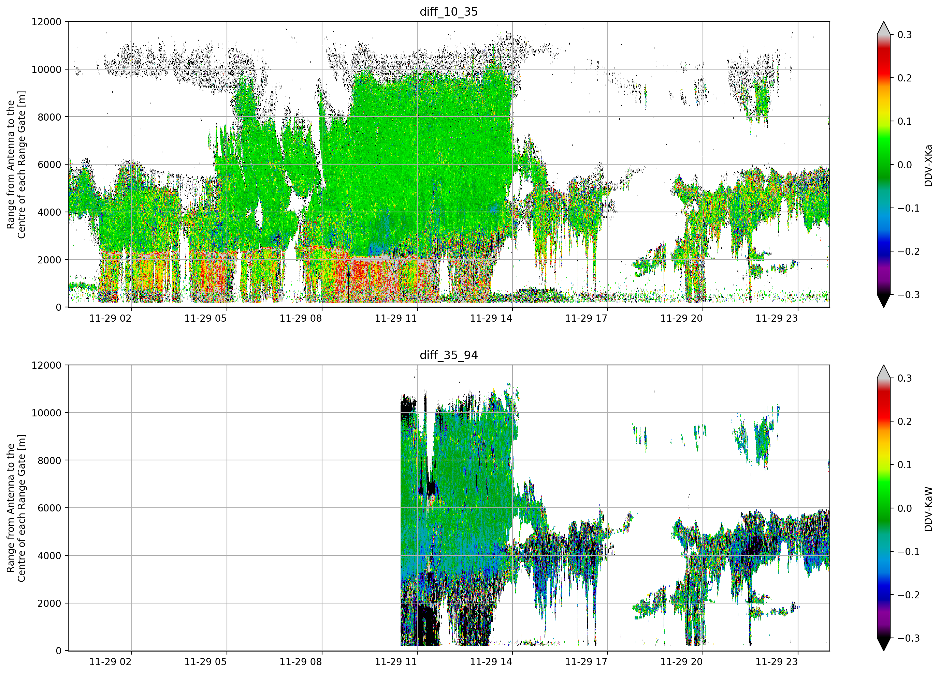
Task: Click the 10000 range tick on top plot
Action: tap(46, 70)
